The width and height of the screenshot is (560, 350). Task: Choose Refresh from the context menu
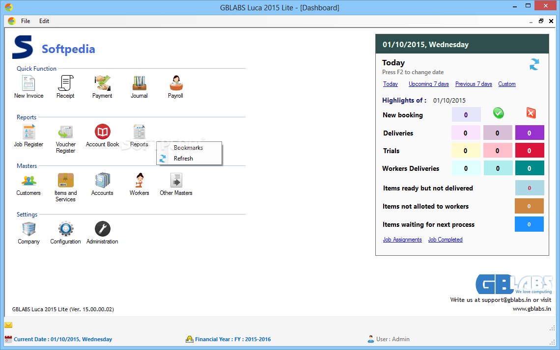(189, 159)
